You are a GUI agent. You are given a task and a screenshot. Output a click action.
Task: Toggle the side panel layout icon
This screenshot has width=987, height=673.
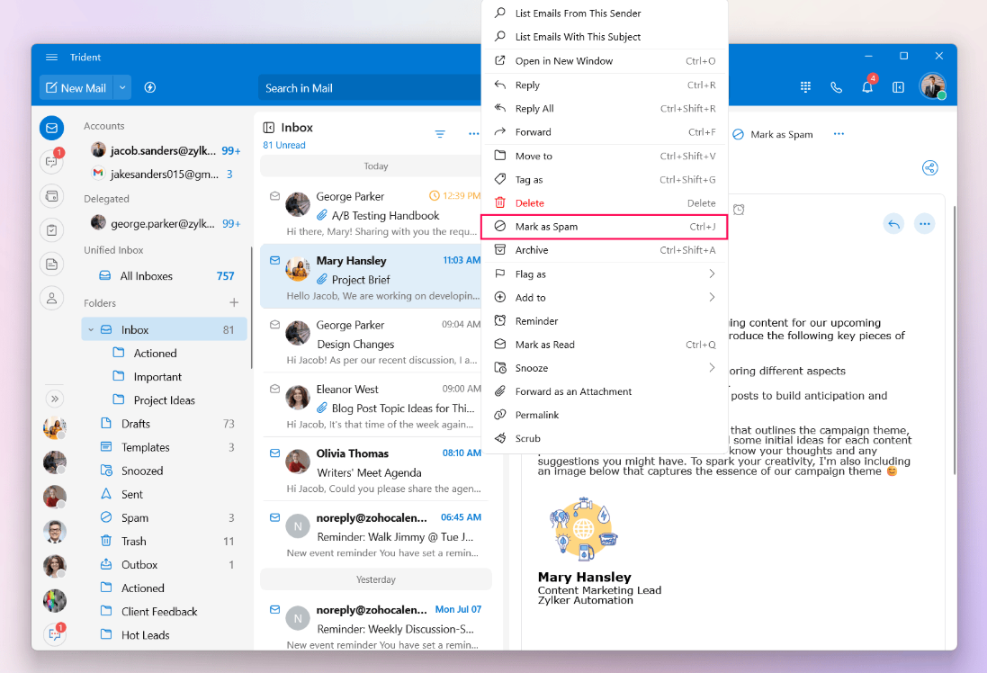898,87
